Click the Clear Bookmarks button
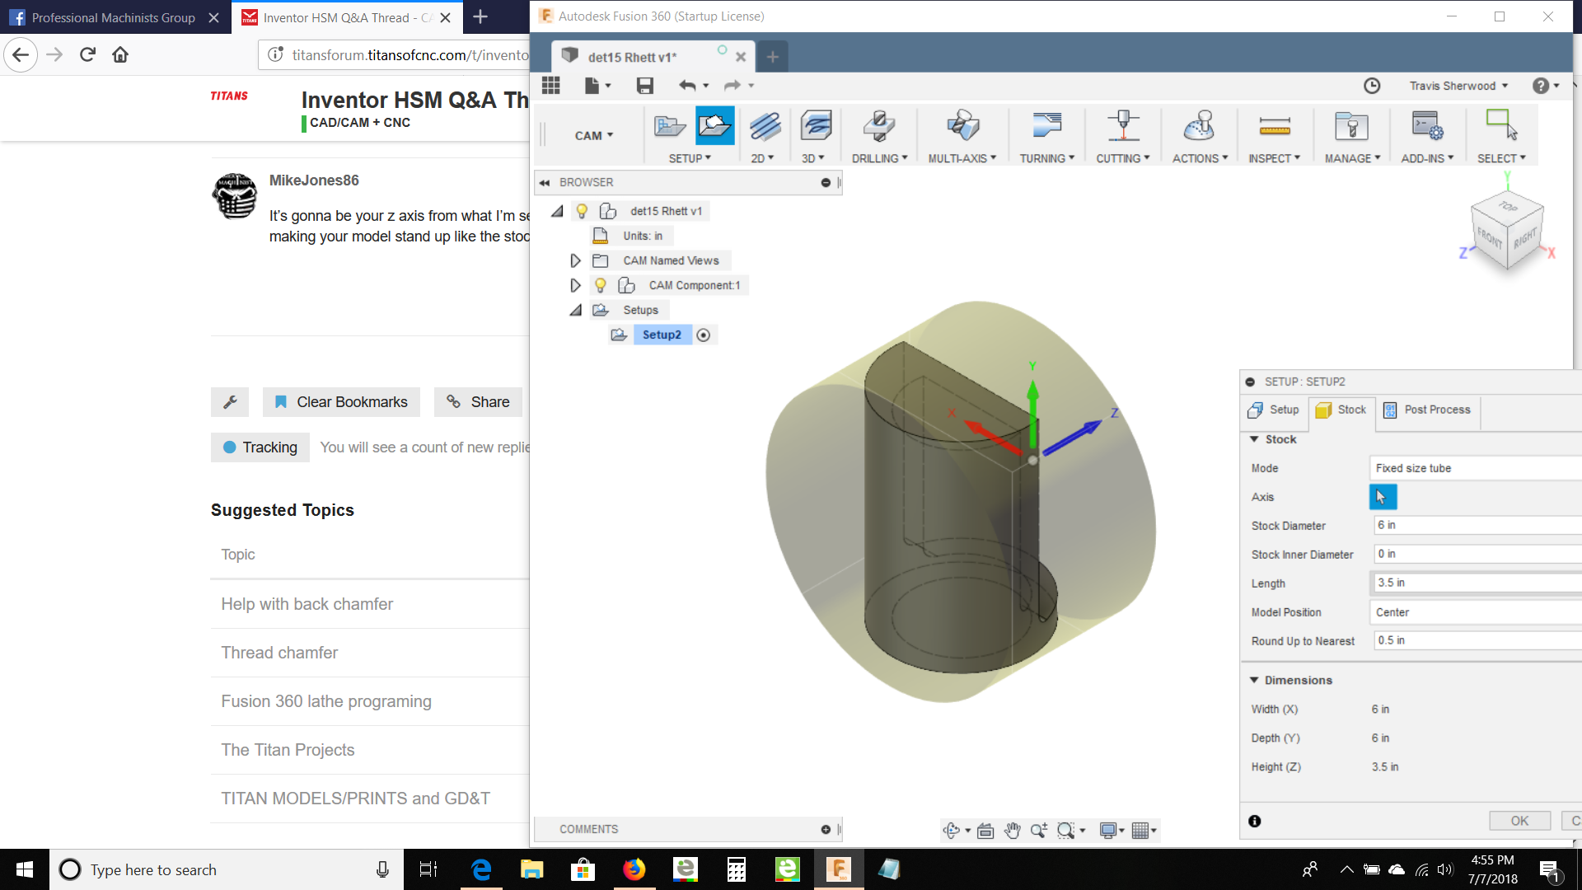The height and width of the screenshot is (890, 1582). (341, 402)
